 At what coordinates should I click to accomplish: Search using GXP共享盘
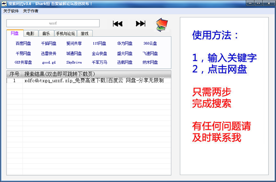[x=23, y=62]
